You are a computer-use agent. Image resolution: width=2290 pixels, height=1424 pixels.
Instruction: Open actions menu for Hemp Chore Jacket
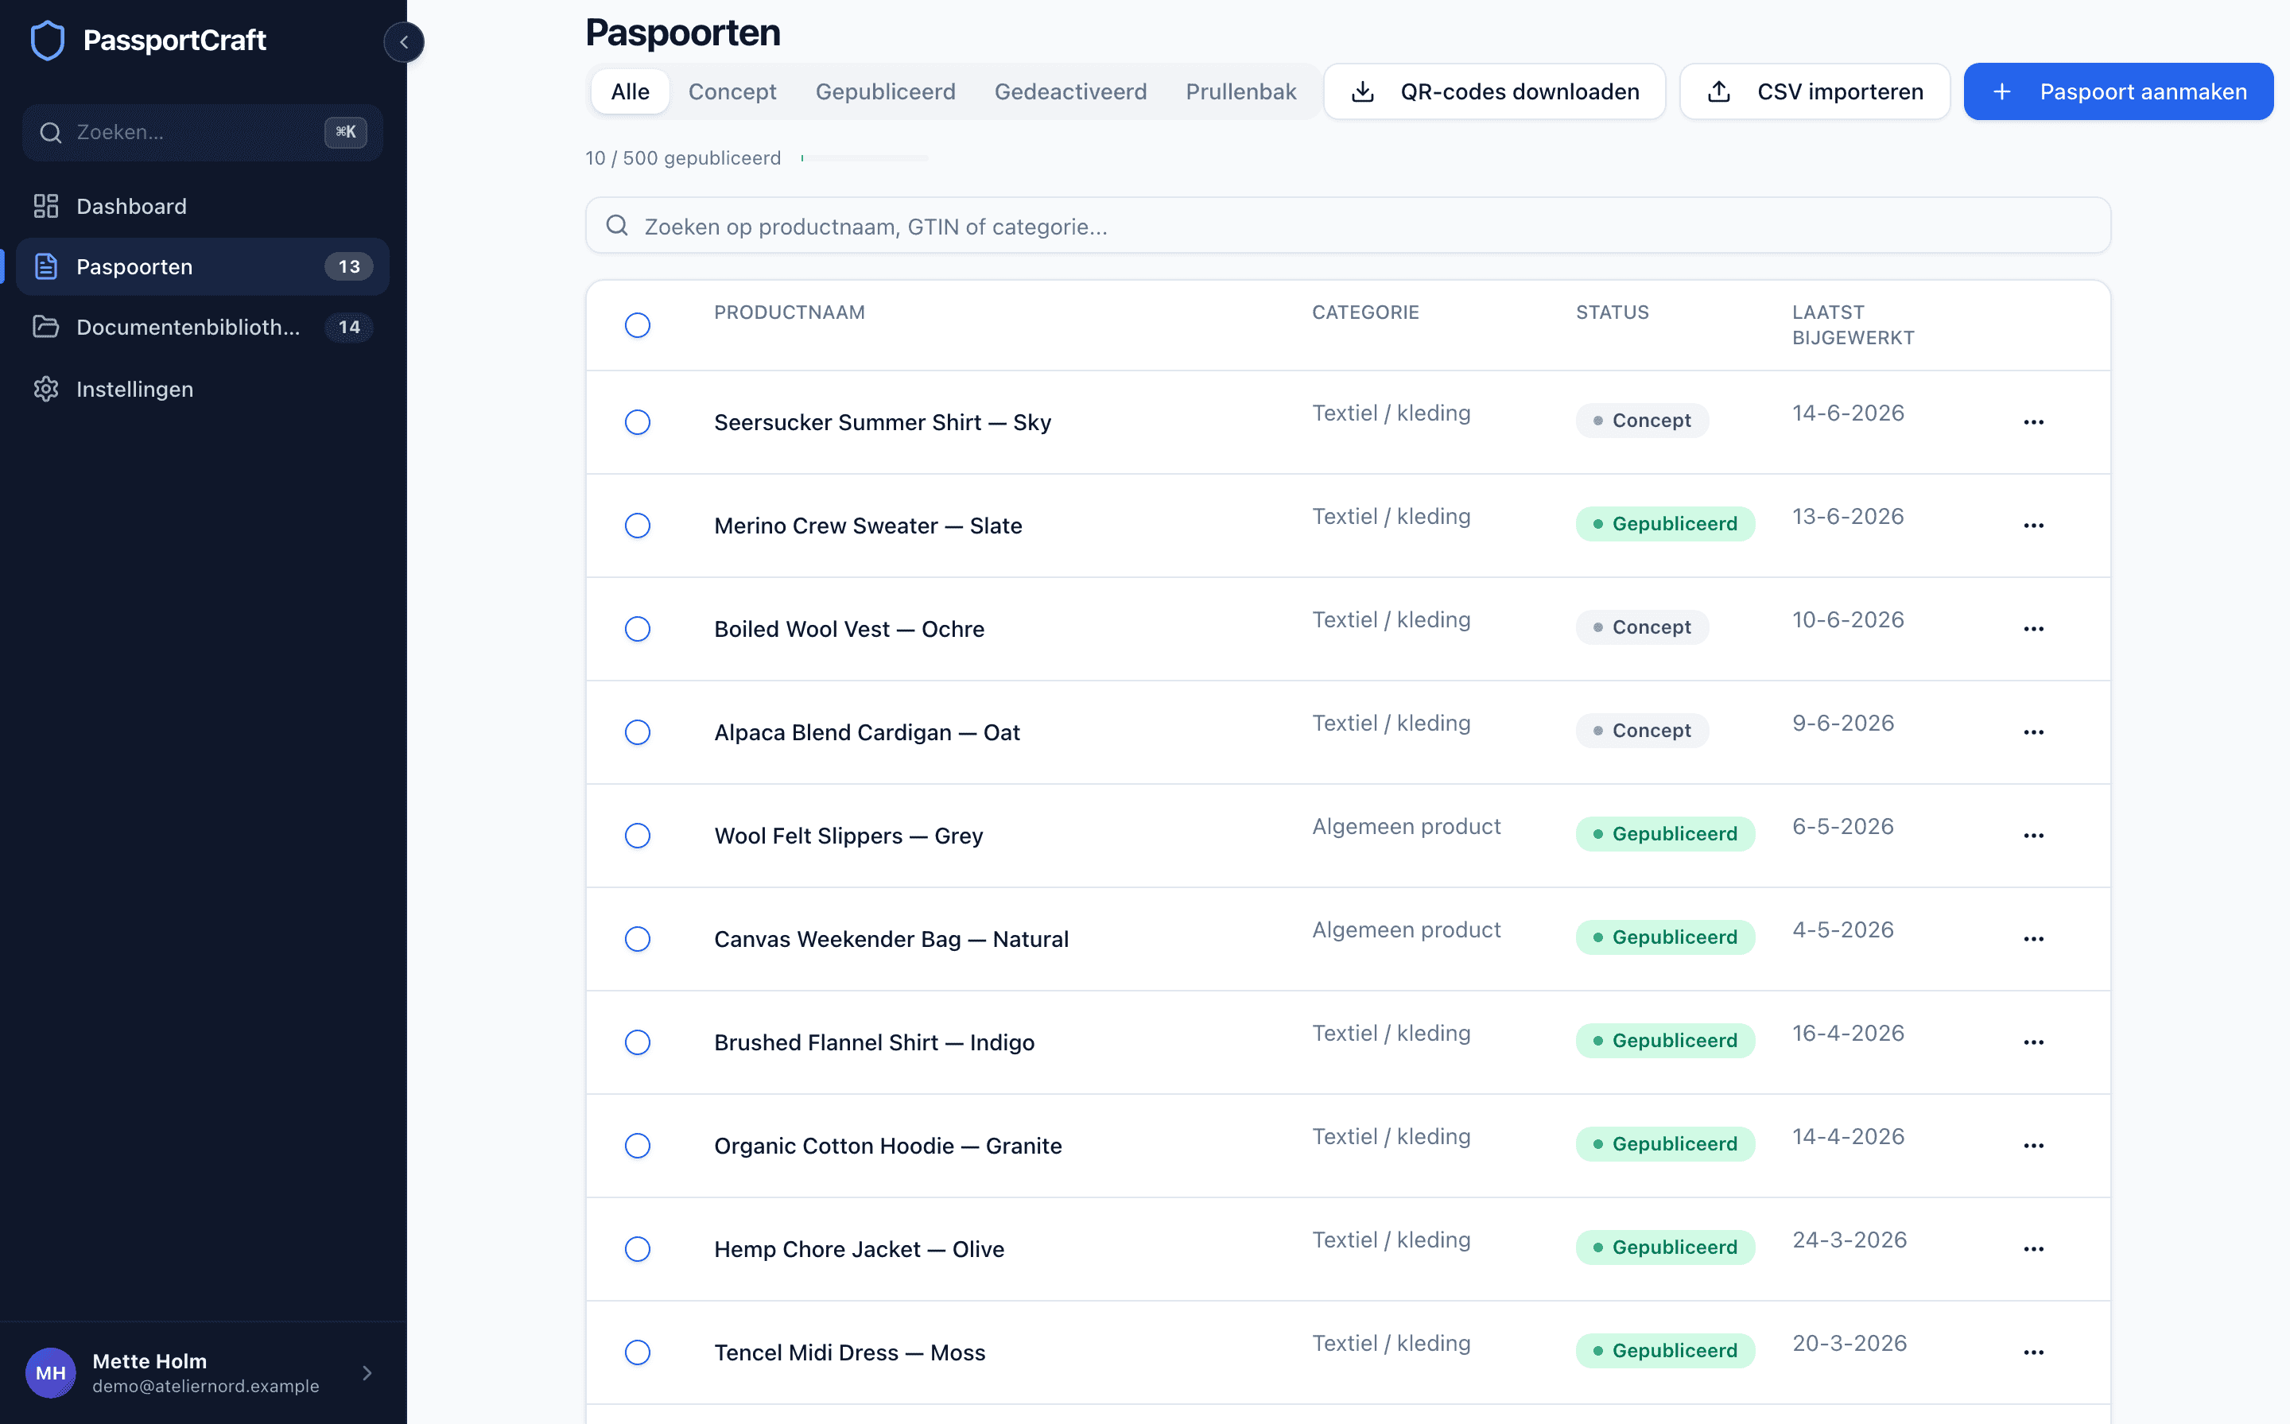pyautogui.click(x=2033, y=1249)
